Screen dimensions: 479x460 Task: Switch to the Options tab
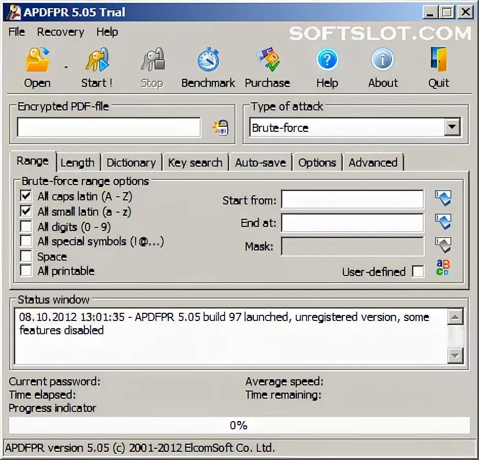click(x=317, y=163)
